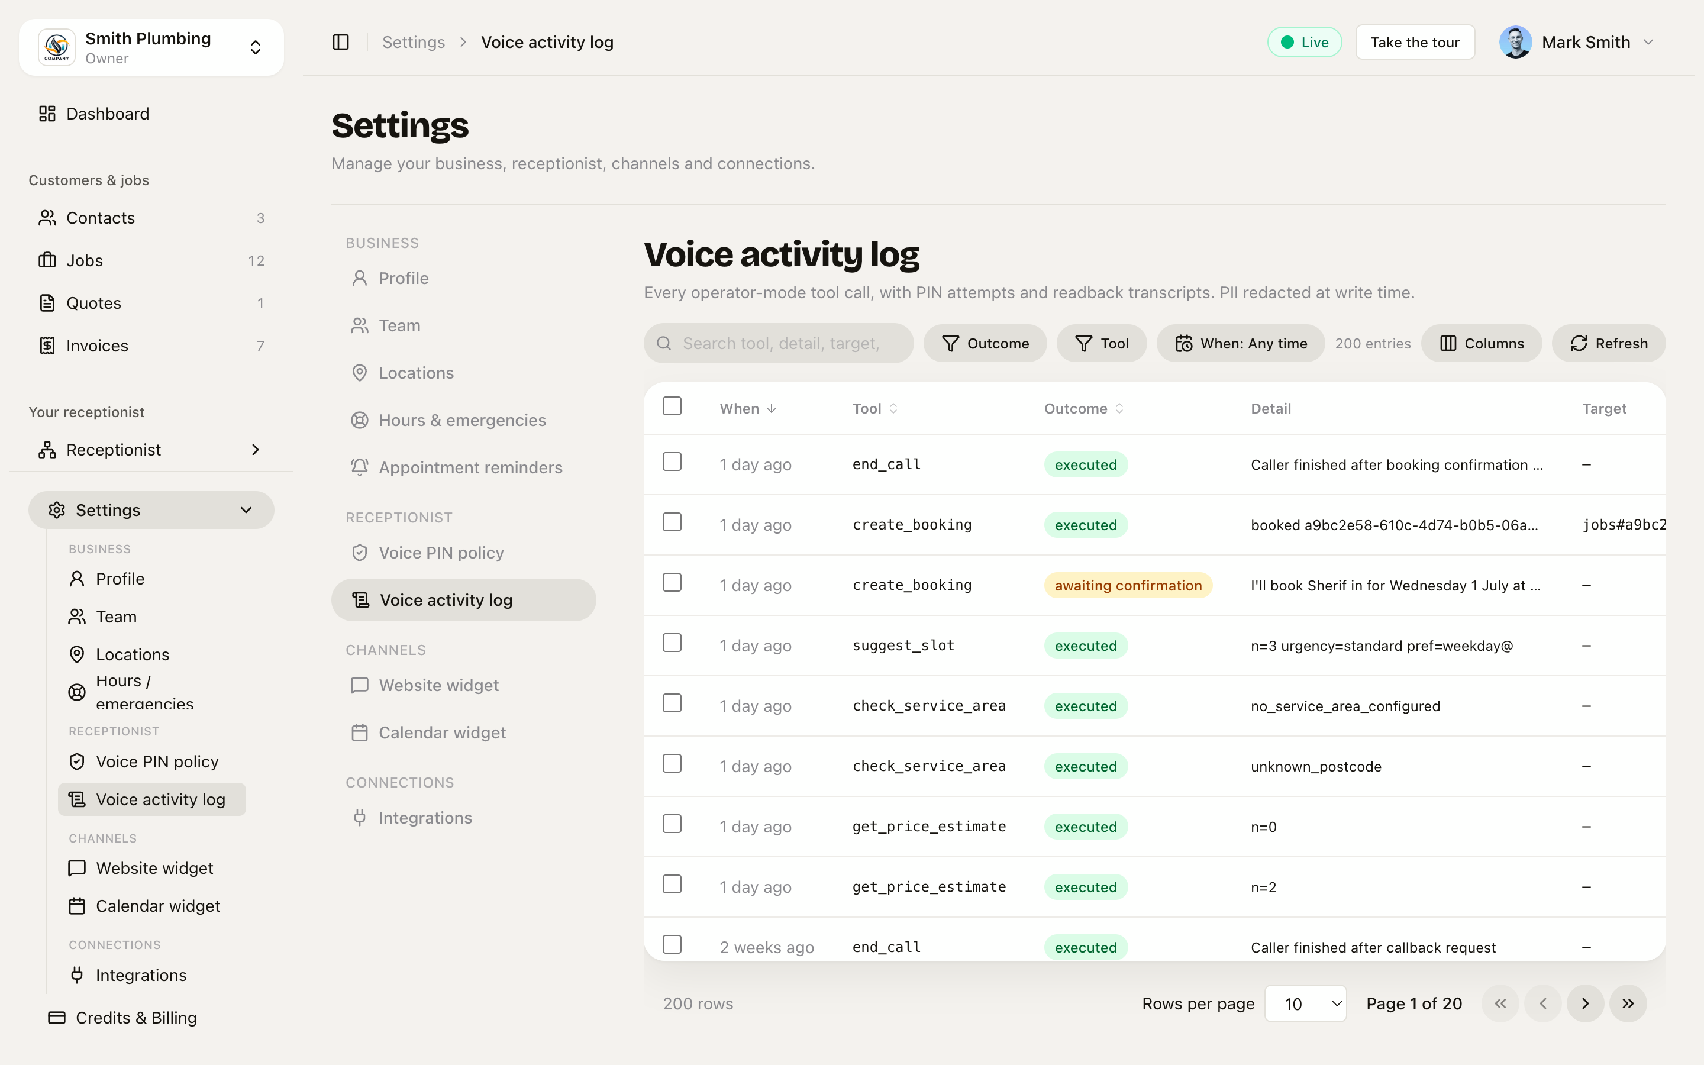1704x1065 pixels.
Task: Click the Settings breadcrumb link
Action: pos(414,42)
